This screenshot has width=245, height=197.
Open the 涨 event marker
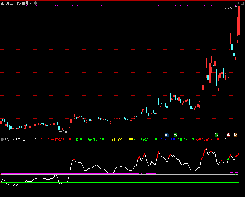click(228, 135)
